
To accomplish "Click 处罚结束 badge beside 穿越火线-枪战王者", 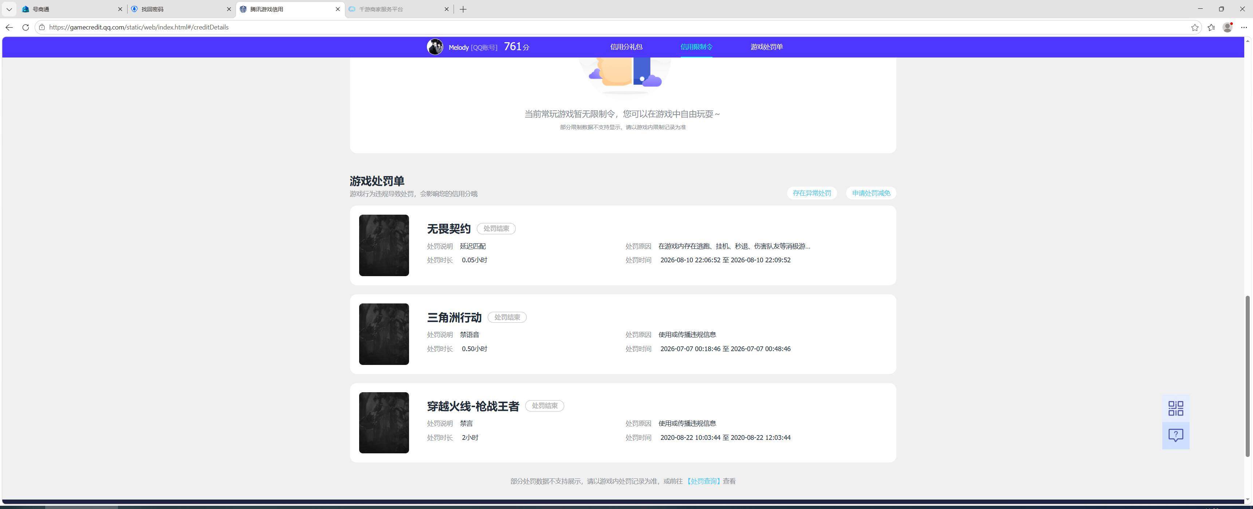I will (x=544, y=406).
